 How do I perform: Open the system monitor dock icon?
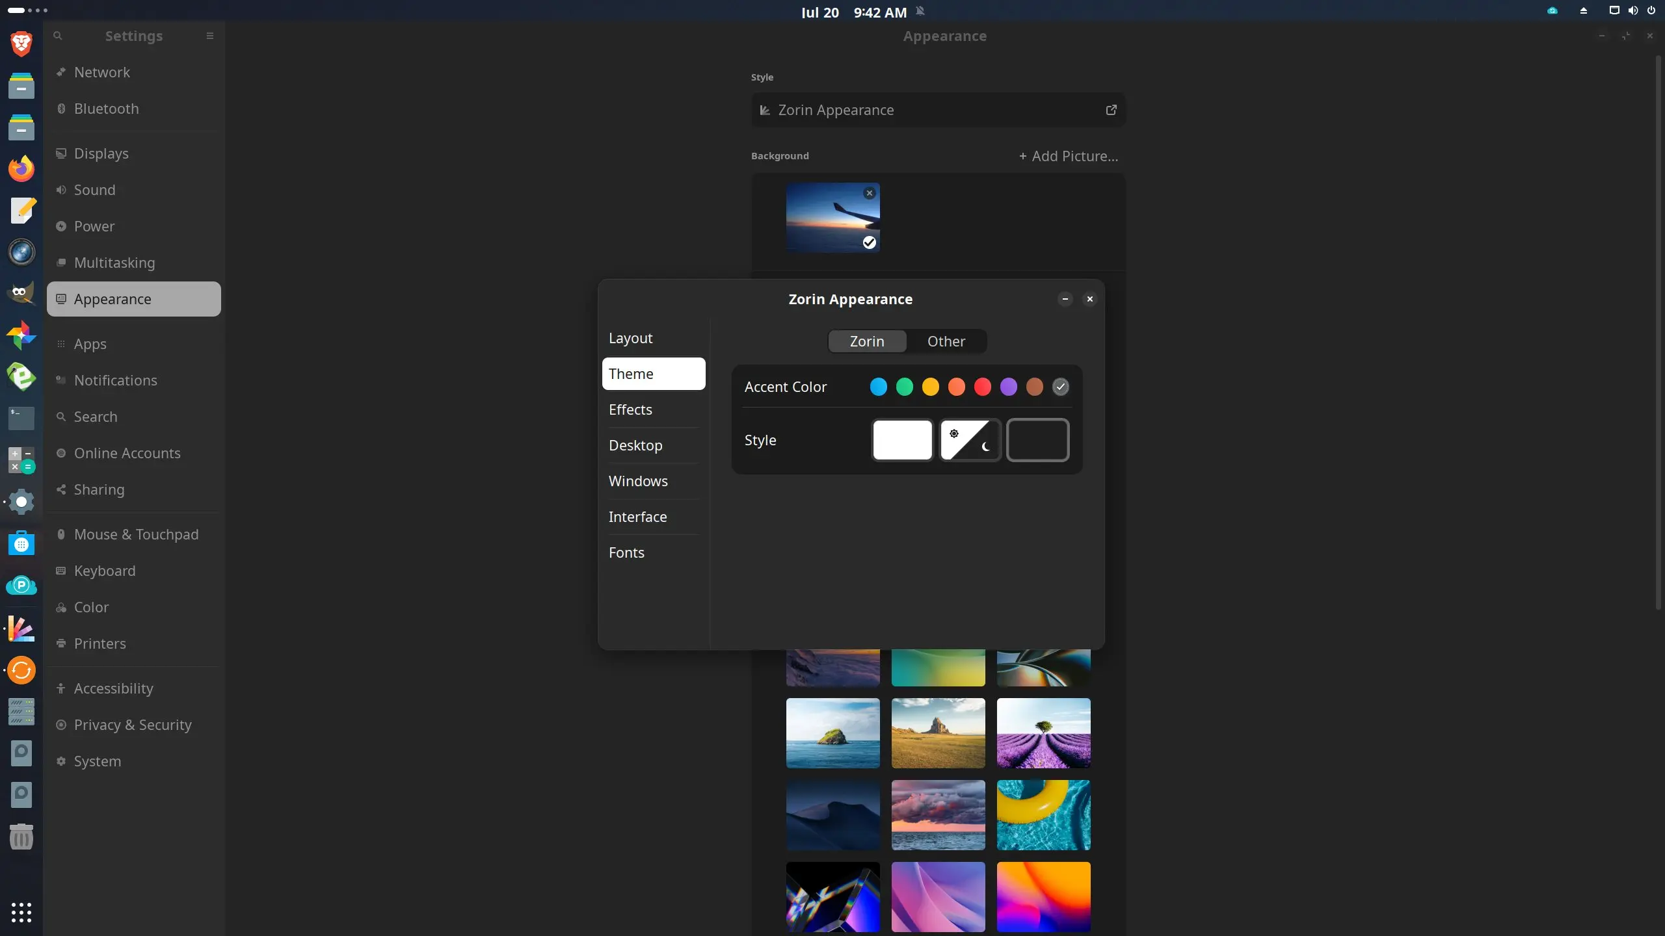tap(21, 712)
